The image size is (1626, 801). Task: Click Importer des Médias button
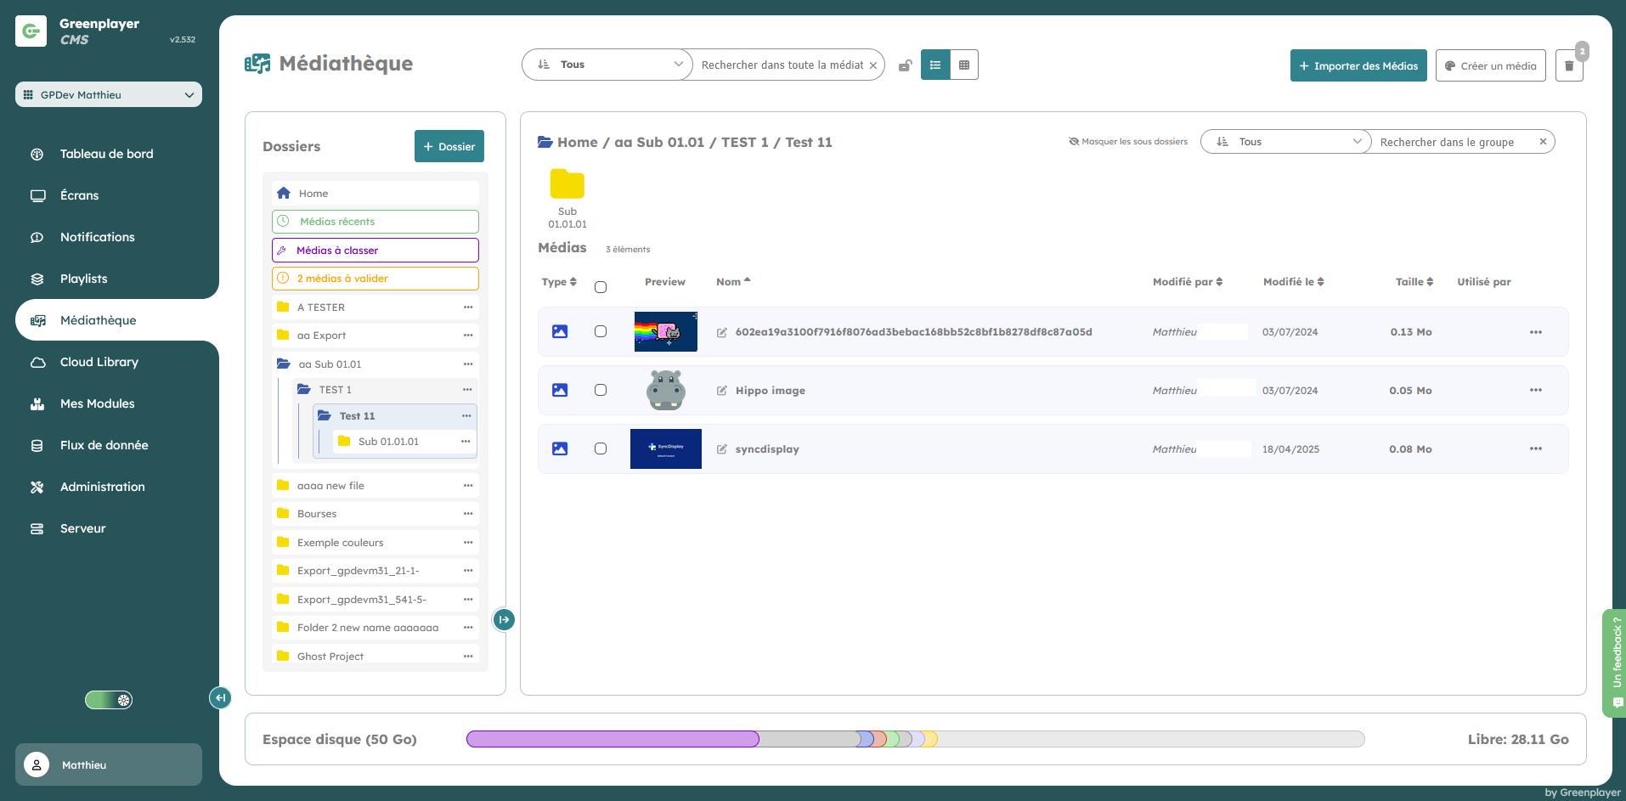click(x=1358, y=66)
